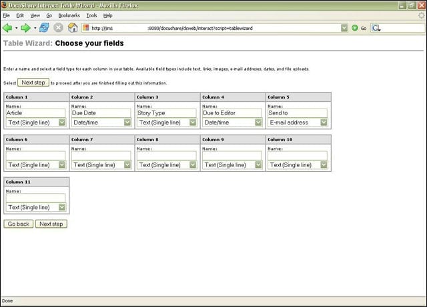This screenshot has width=427, height=307.
Task: Open Column 3 field type dropdown
Action: 167,123
